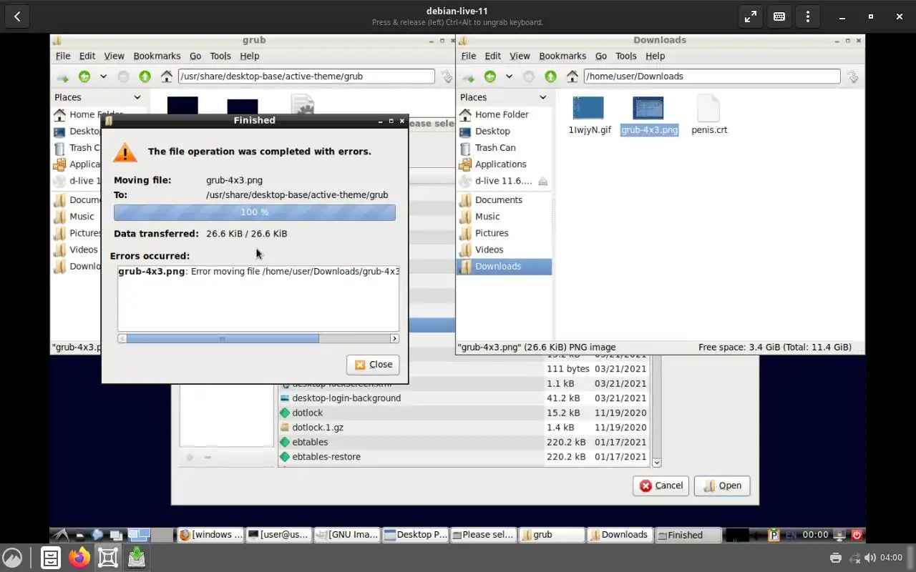Select dotlock.1.gz row in file chooser
This screenshot has height=572, width=916.
point(464,428)
